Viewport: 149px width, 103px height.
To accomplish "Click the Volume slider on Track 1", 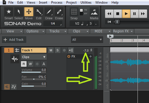I will (34, 71).
